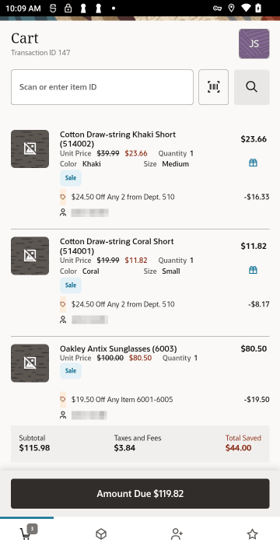Open the JS user profile avatar
This screenshot has height=560, width=280.
254,44
